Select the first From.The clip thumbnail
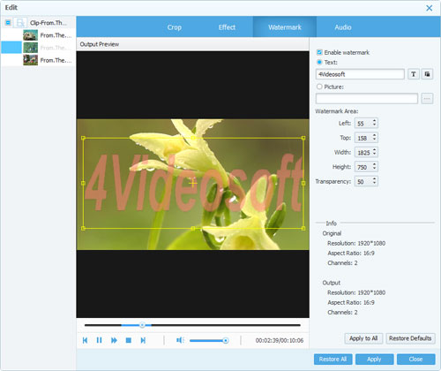Image resolution: width=441 pixels, height=371 pixels. coord(31,35)
